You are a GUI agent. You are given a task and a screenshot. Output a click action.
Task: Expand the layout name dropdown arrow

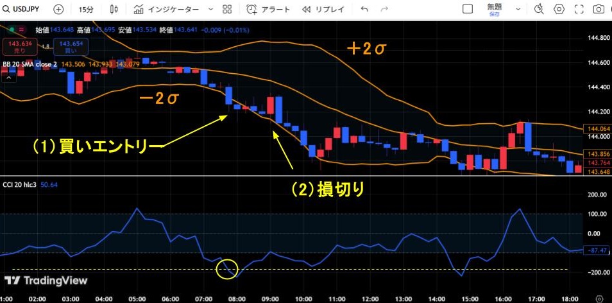pyautogui.click(x=518, y=10)
